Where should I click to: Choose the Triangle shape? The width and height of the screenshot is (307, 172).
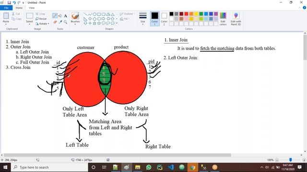pos(113,14)
